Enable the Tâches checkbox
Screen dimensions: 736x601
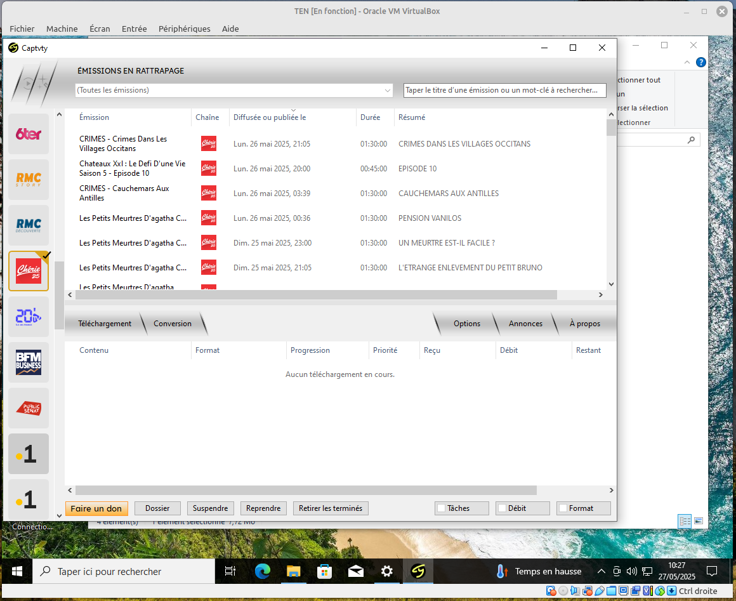tap(441, 508)
